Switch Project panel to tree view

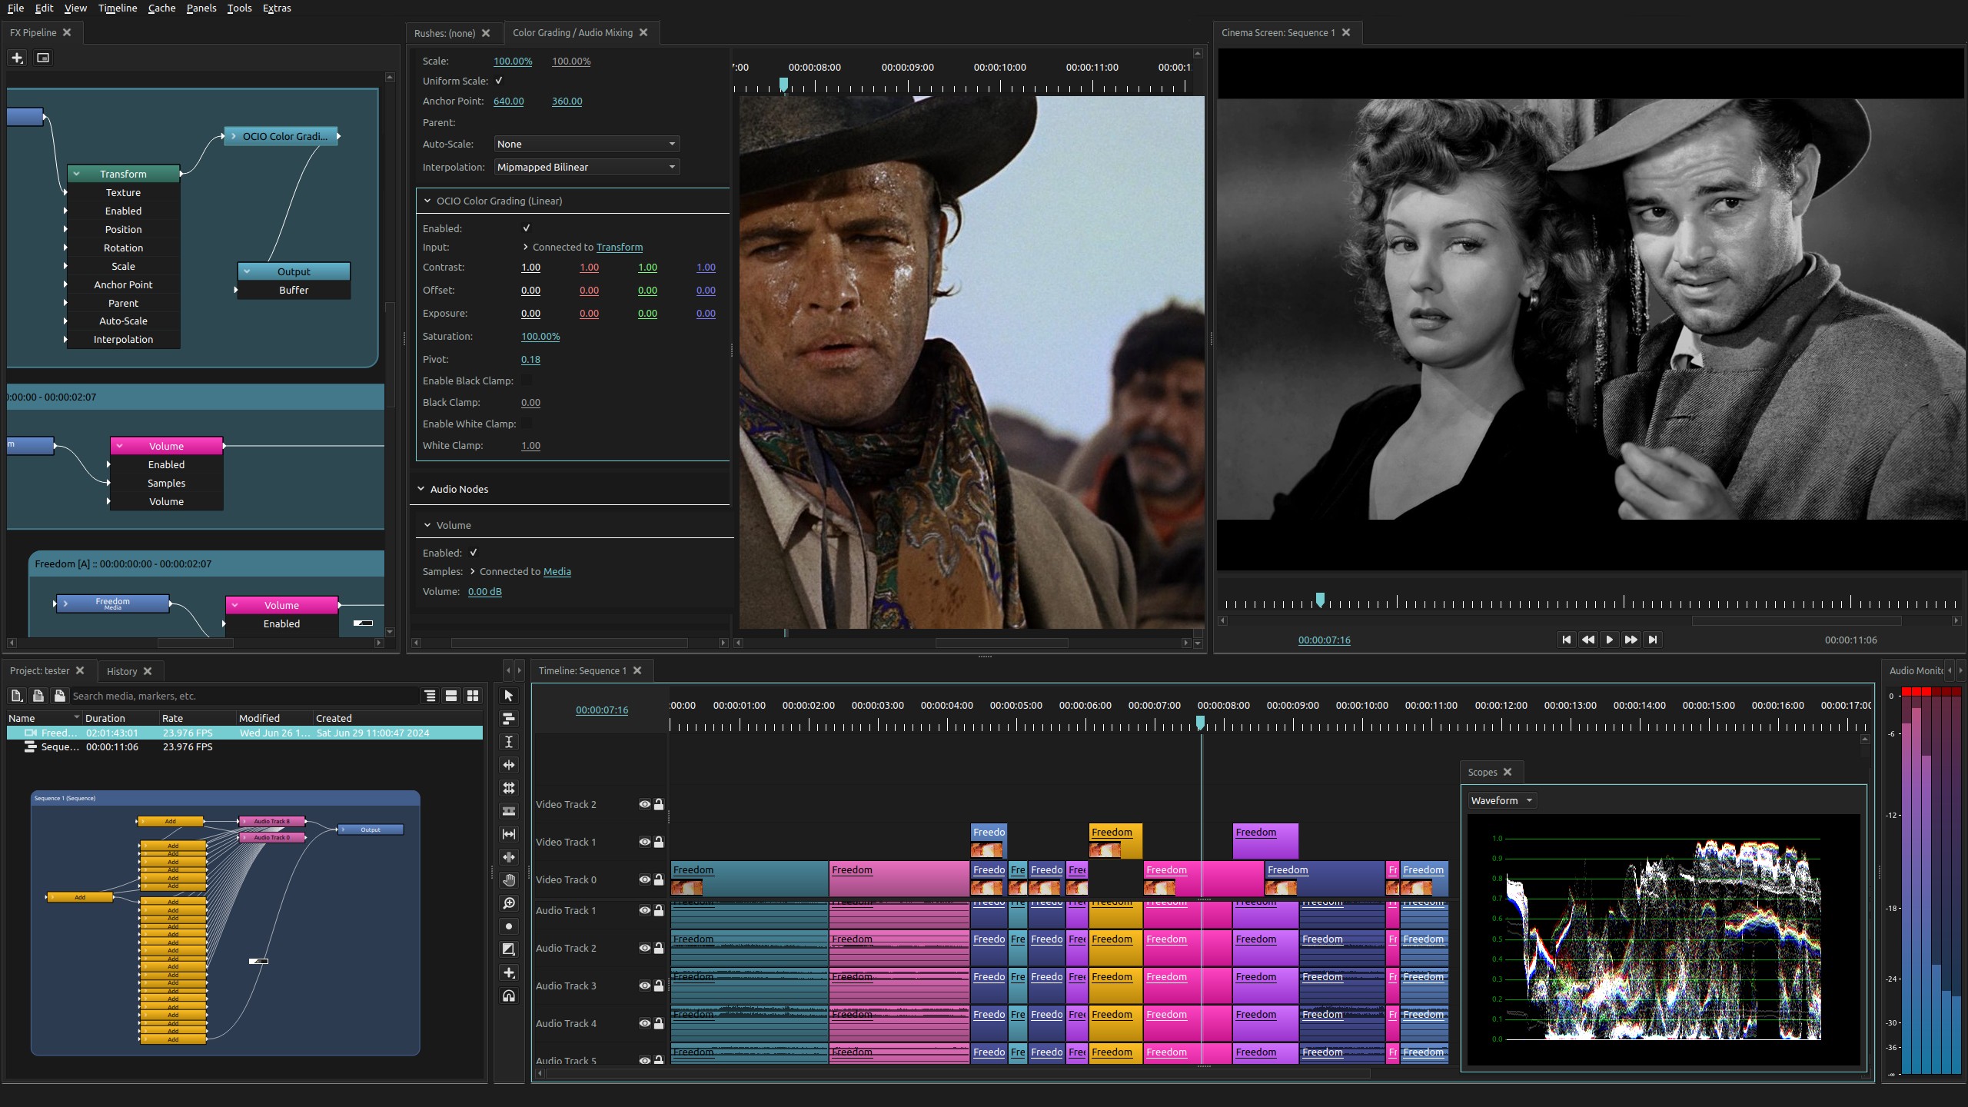click(x=430, y=696)
